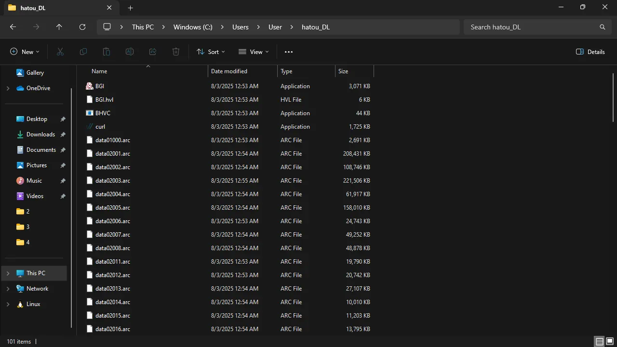Click Windows (C:) in address bar
This screenshot has height=347, width=617.
pos(193,27)
